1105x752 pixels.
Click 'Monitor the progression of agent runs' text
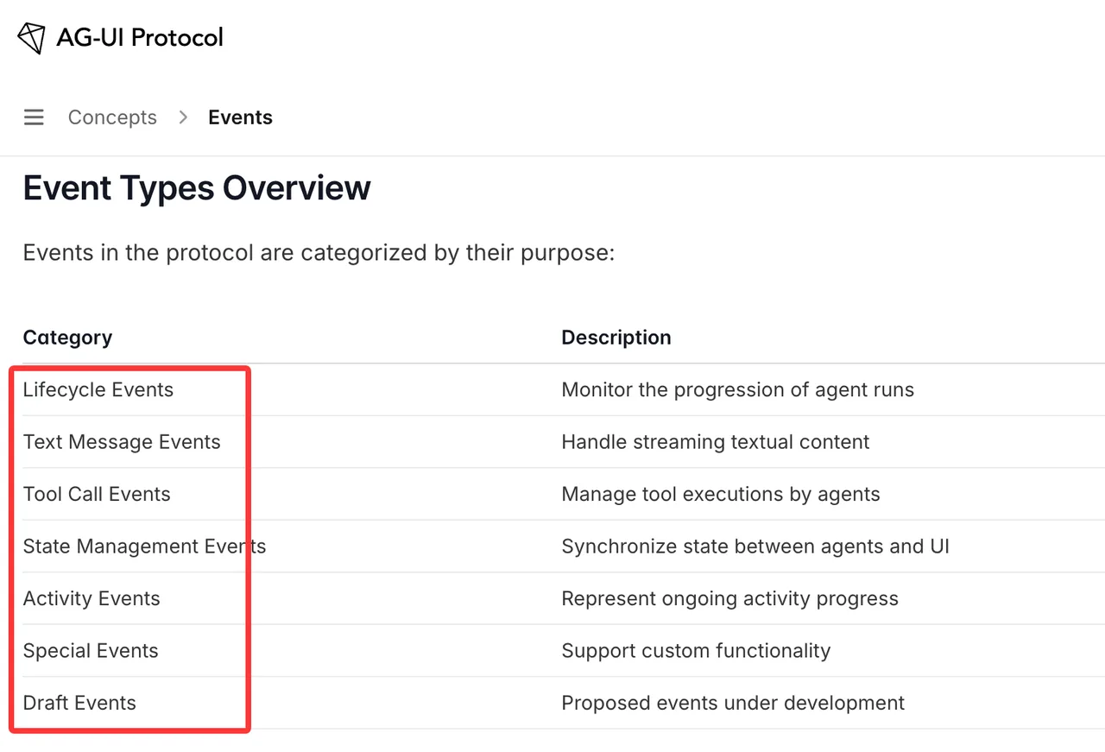[x=738, y=390]
